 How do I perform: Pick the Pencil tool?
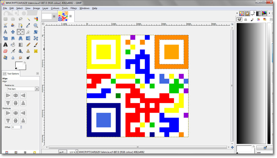pyautogui.click(x=28, y=45)
